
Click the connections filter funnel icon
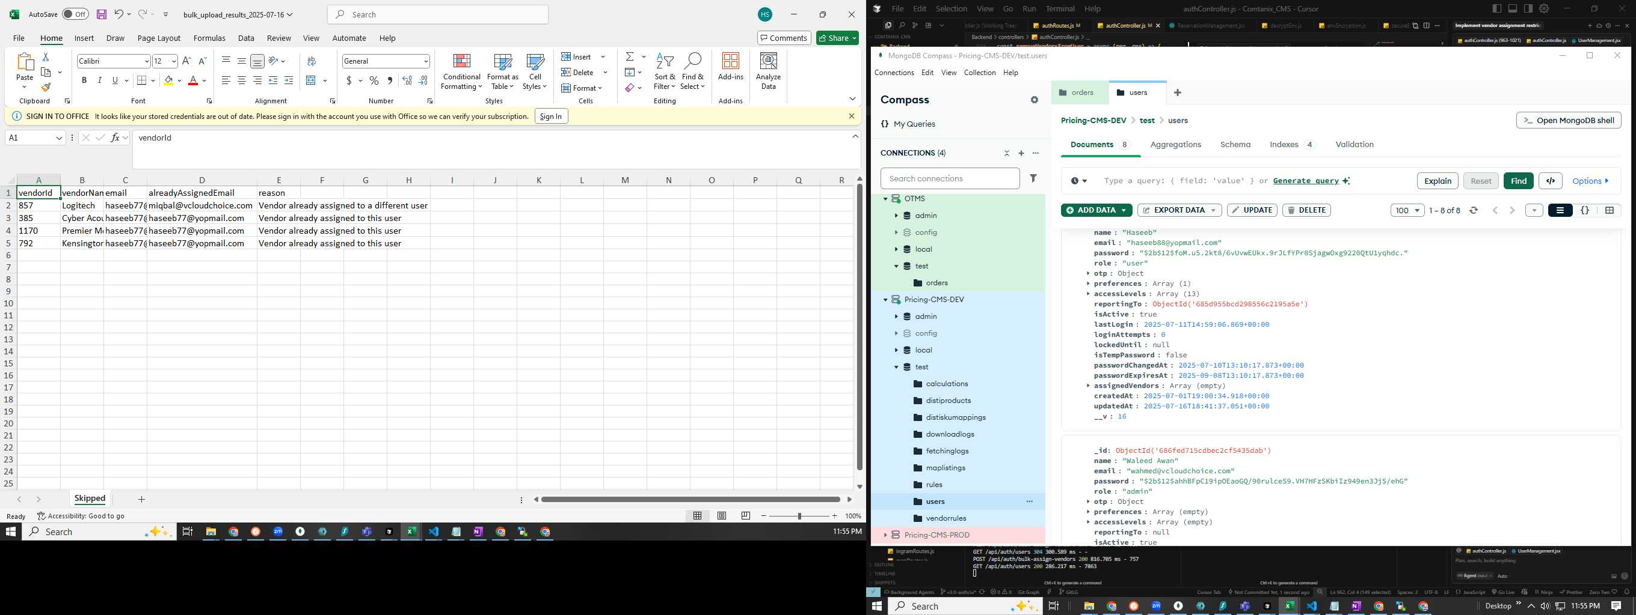pyautogui.click(x=1033, y=179)
